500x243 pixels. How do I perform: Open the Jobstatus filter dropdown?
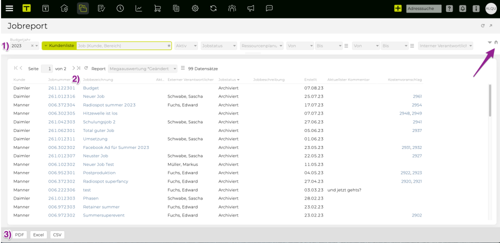tap(219, 46)
